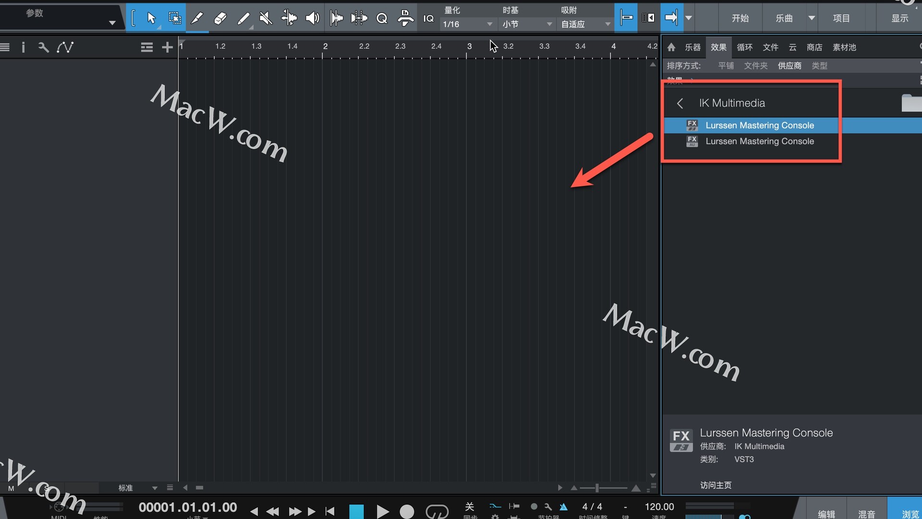Toggle Snap to grid button
The image size is (922, 519).
click(x=626, y=18)
